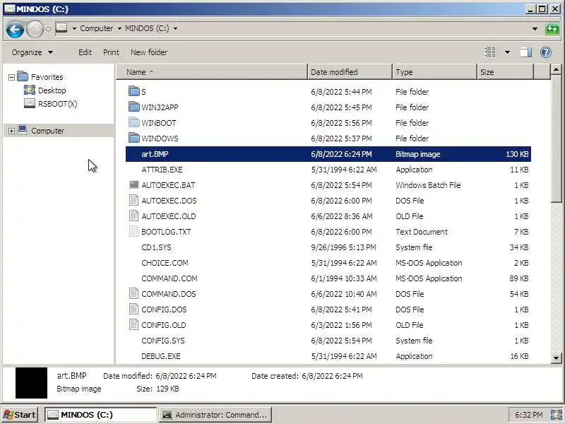Create a New folder

149,52
